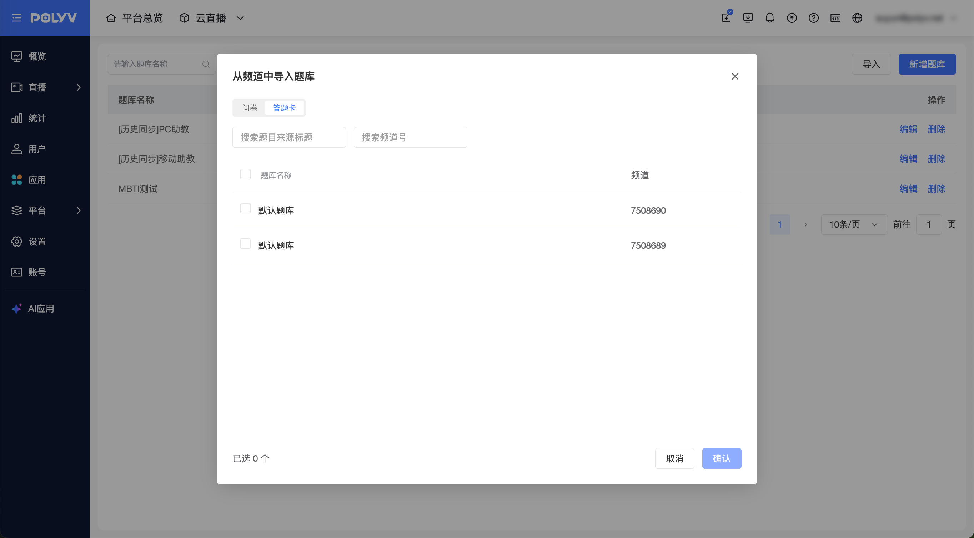Image resolution: width=974 pixels, height=538 pixels.
Task: Click the 云直播 cube icon
Action: (184, 18)
